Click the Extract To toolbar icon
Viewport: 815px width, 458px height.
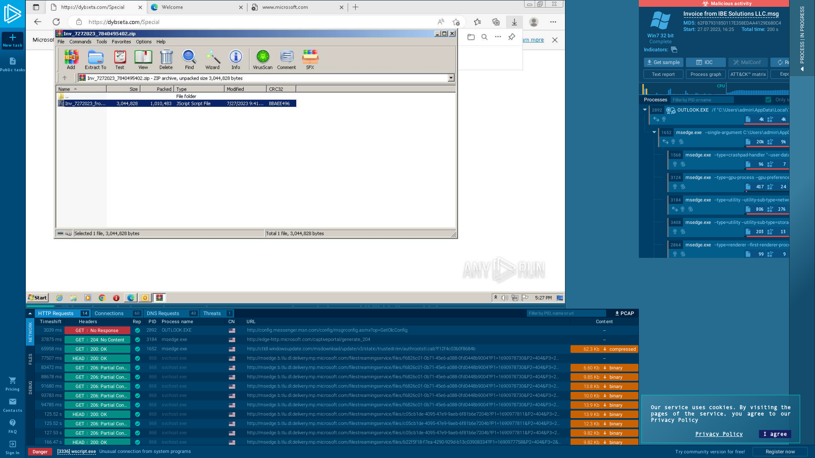96,59
